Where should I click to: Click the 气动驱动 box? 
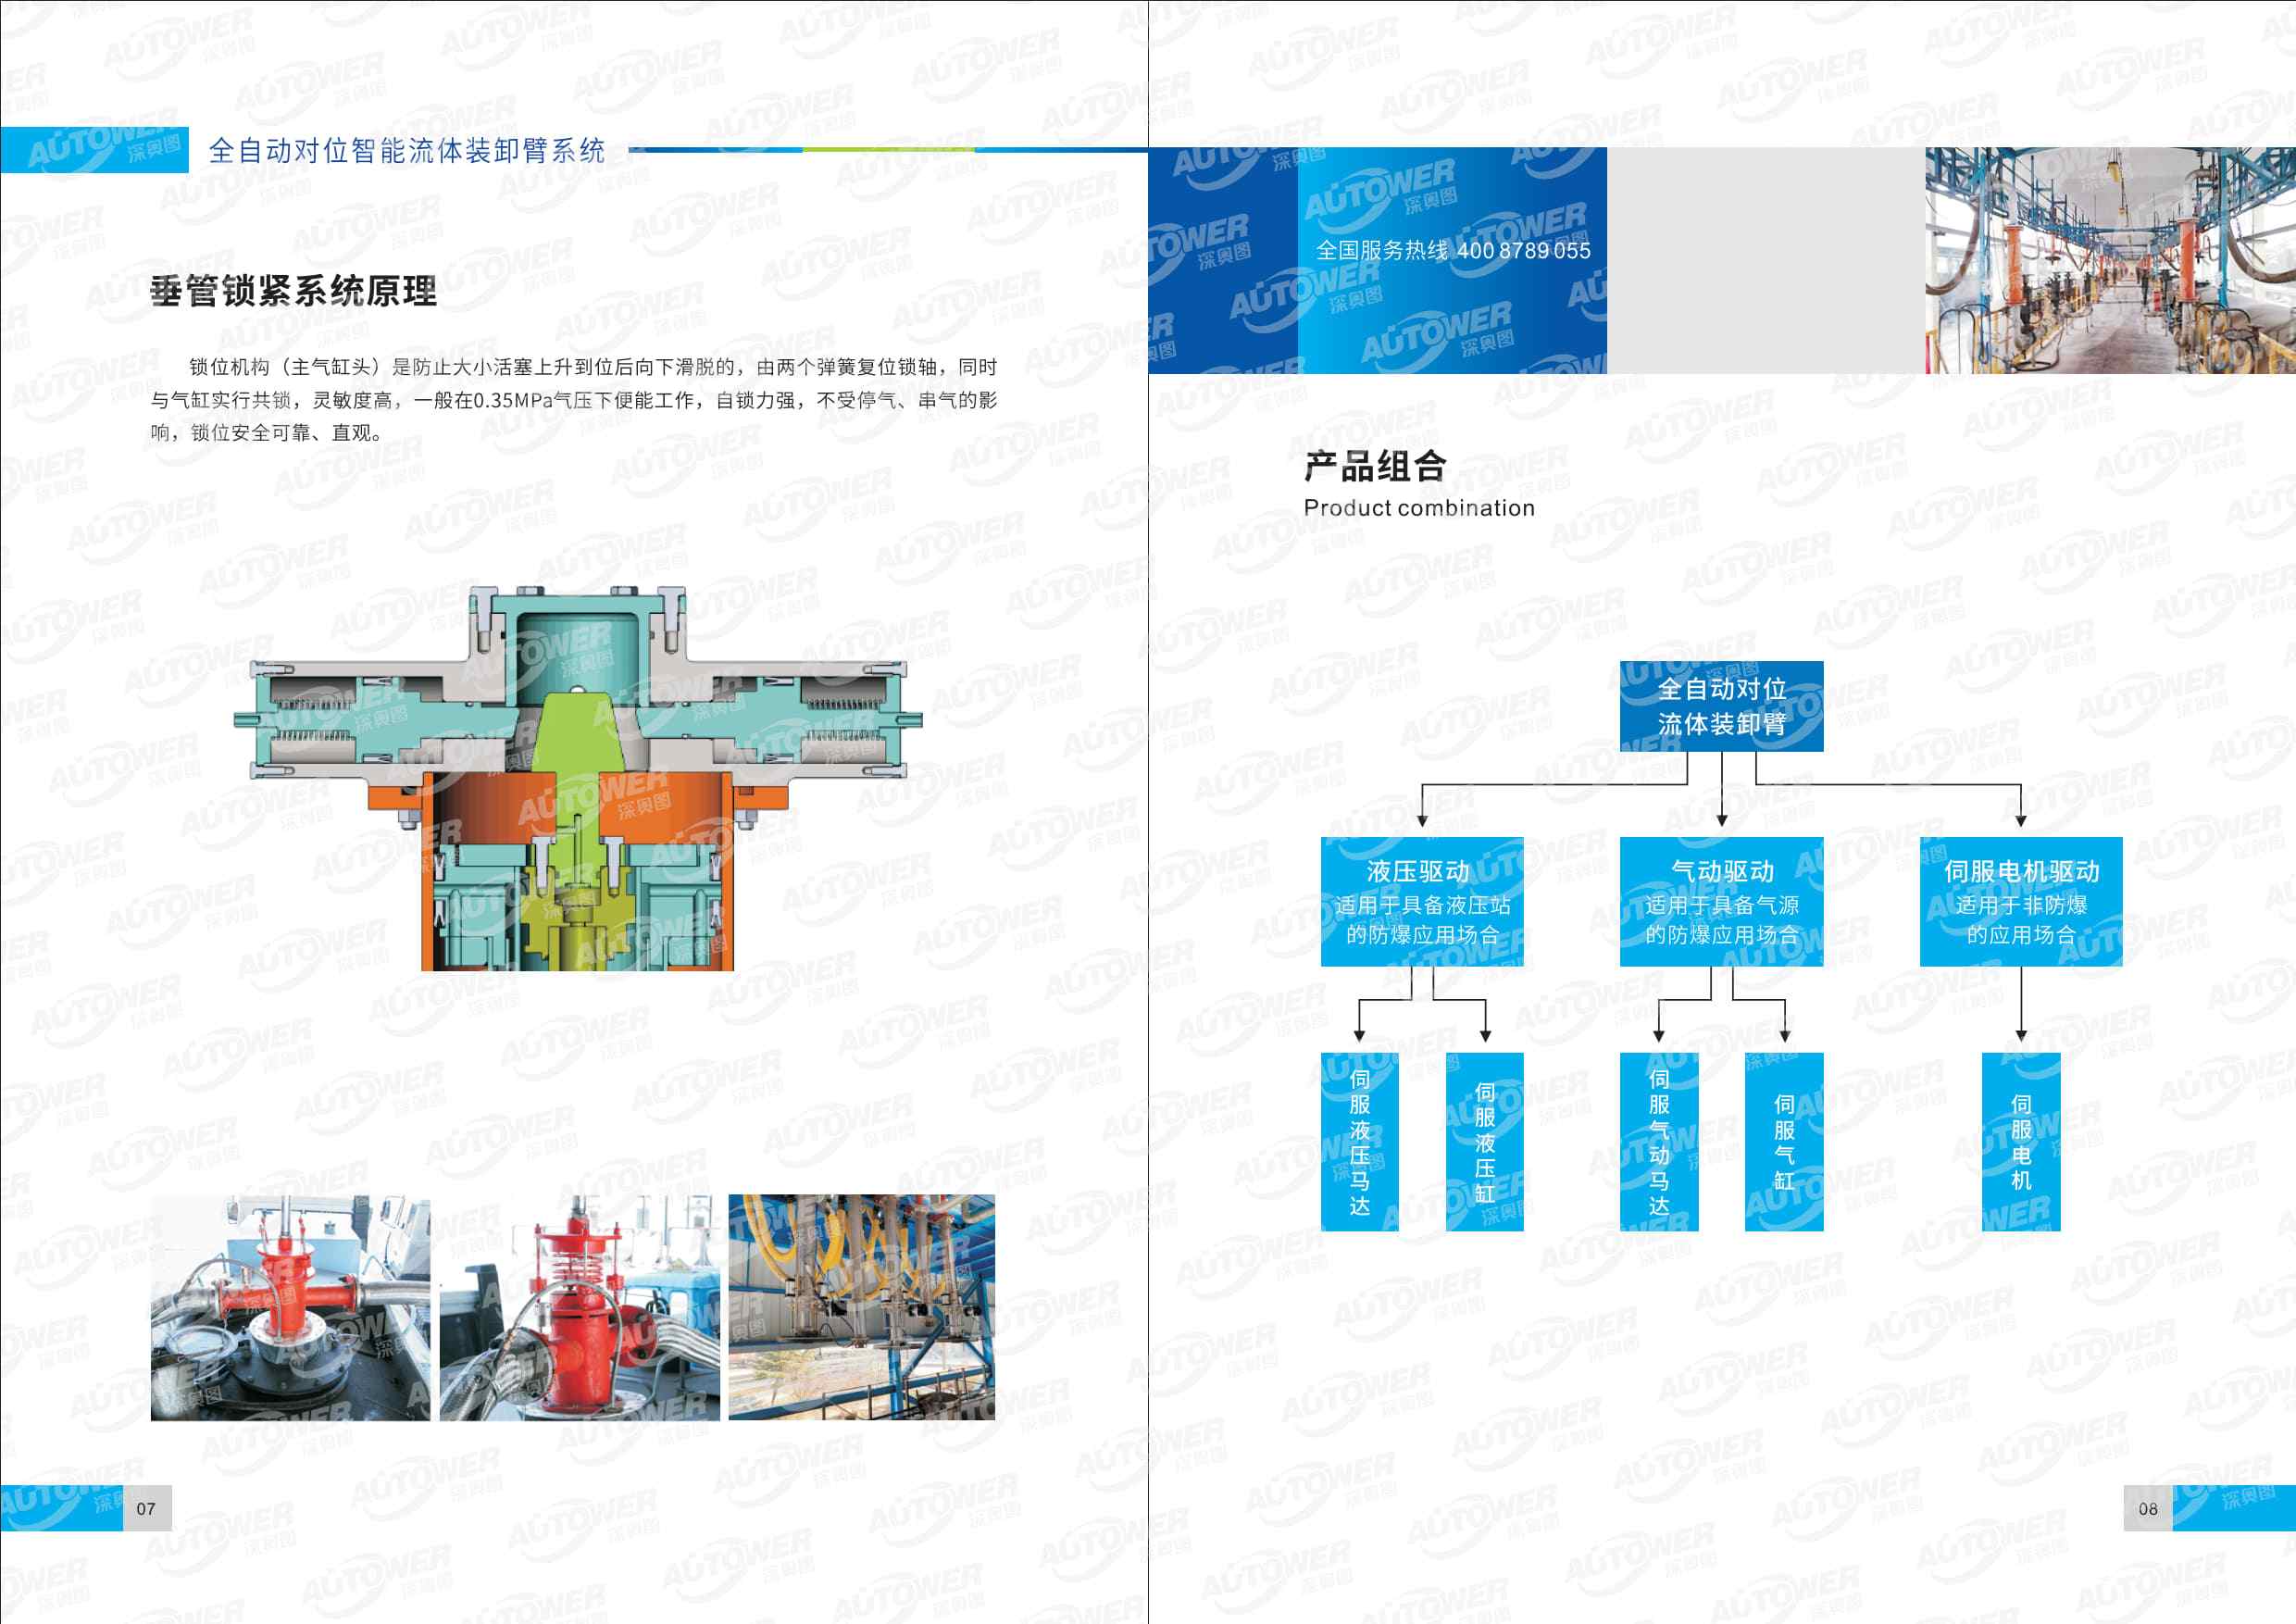1721,901
